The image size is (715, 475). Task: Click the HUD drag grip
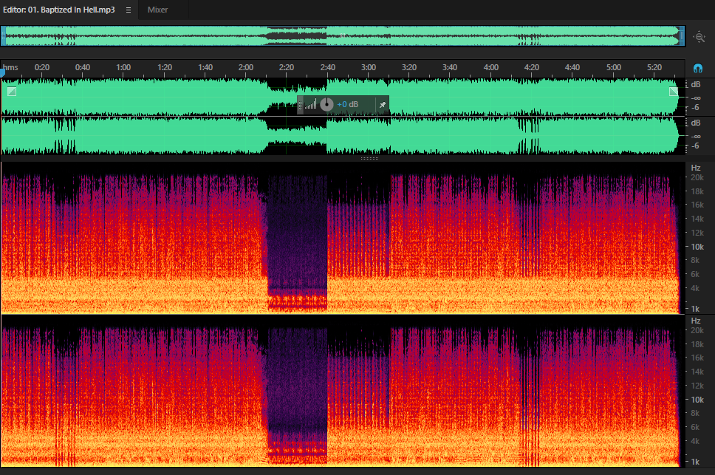pos(300,105)
